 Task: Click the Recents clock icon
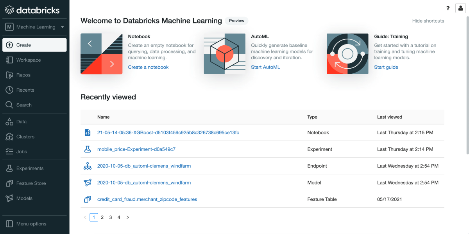pos(9,90)
